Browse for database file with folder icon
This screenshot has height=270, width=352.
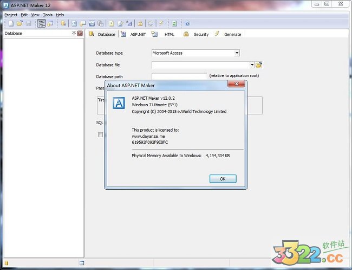pos(259,65)
